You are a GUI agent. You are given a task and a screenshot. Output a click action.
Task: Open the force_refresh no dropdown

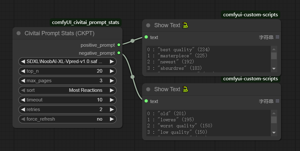[67, 119]
